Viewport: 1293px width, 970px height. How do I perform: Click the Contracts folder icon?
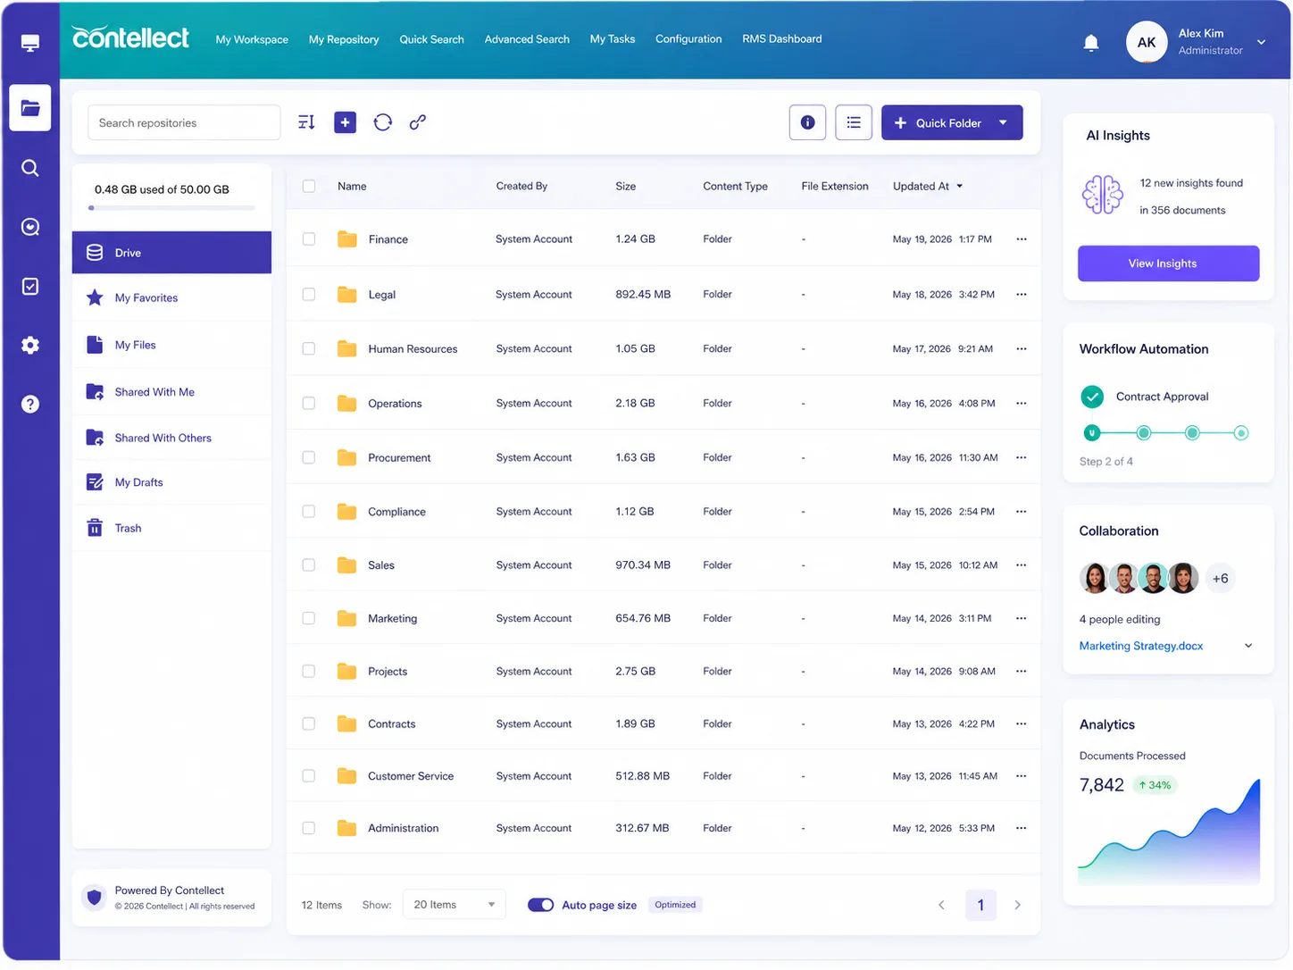pyautogui.click(x=346, y=723)
